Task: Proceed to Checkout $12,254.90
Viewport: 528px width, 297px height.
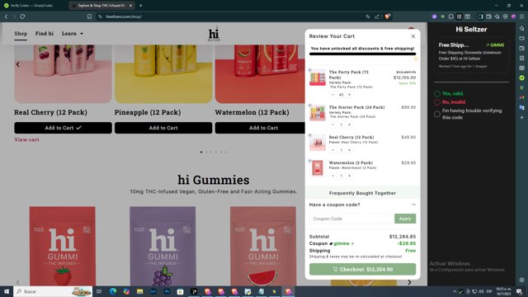Action: click(x=363, y=270)
